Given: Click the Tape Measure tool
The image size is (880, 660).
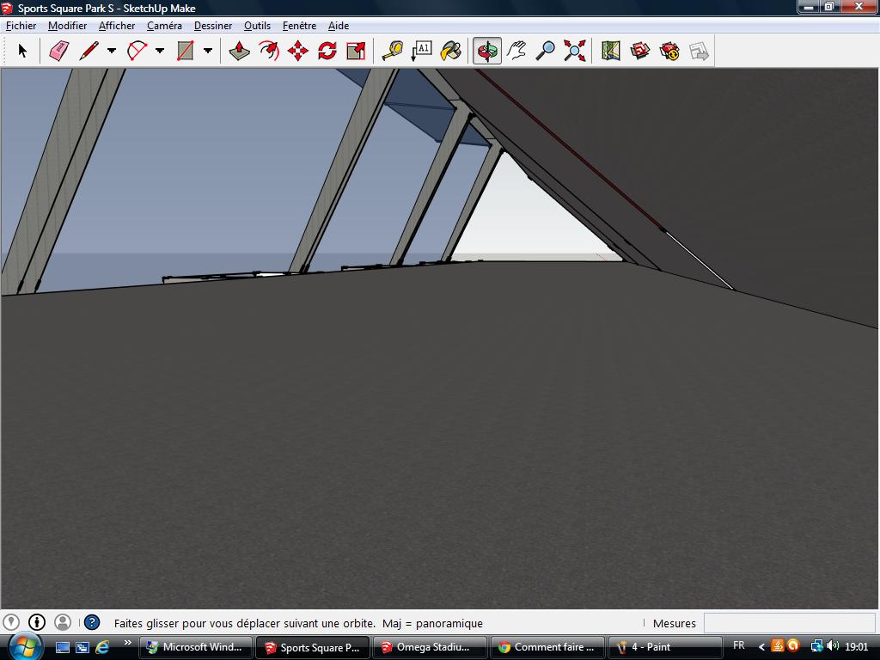Looking at the screenshot, I should click(393, 52).
